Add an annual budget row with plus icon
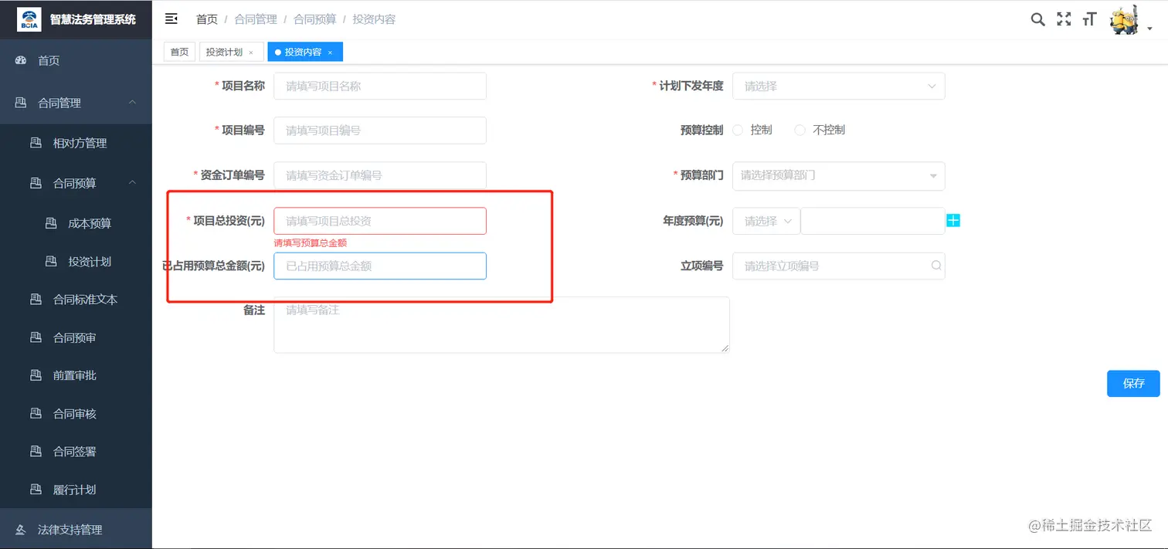Viewport: 1168px width, 549px height. point(953,221)
